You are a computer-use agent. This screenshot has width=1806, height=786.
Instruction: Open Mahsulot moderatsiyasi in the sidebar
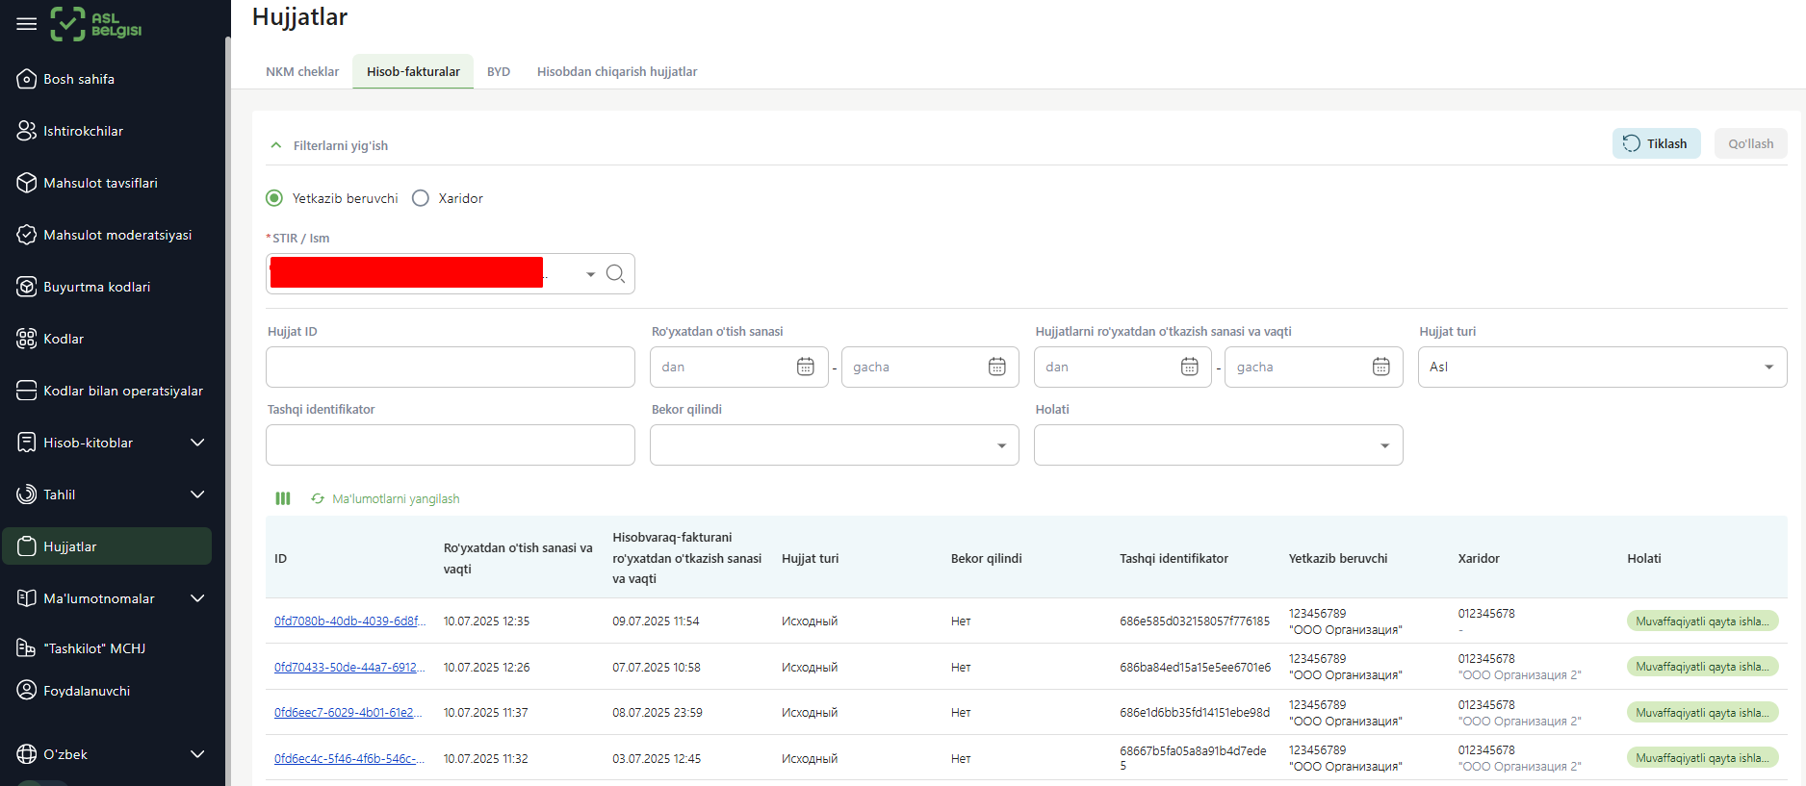point(116,235)
